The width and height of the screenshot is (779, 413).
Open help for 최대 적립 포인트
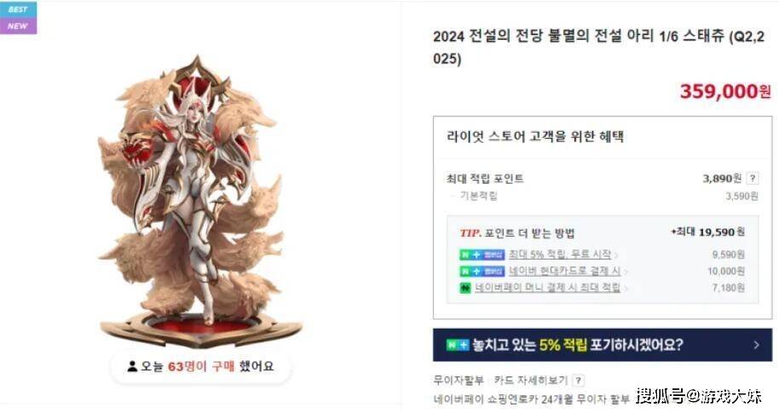pos(753,178)
